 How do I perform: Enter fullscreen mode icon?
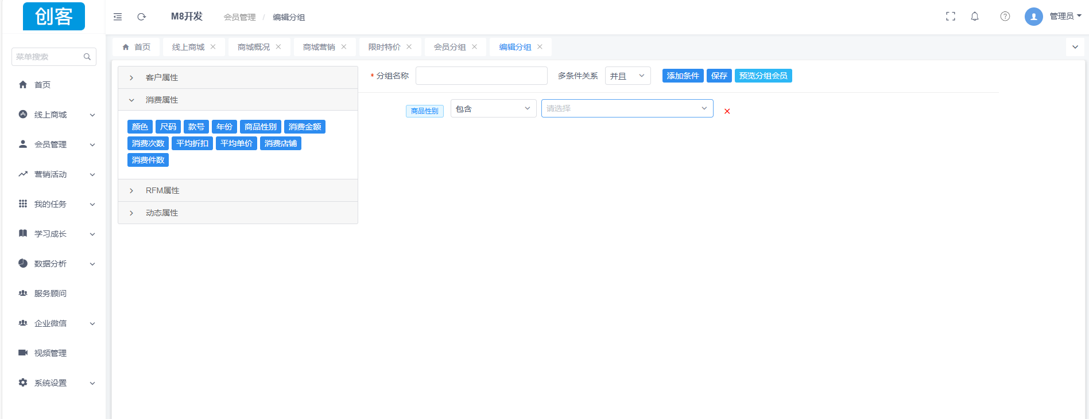pyautogui.click(x=951, y=17)
